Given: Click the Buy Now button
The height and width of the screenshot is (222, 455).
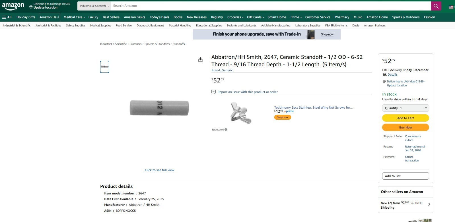Looking at the screenshot, I should coord(405,127).
